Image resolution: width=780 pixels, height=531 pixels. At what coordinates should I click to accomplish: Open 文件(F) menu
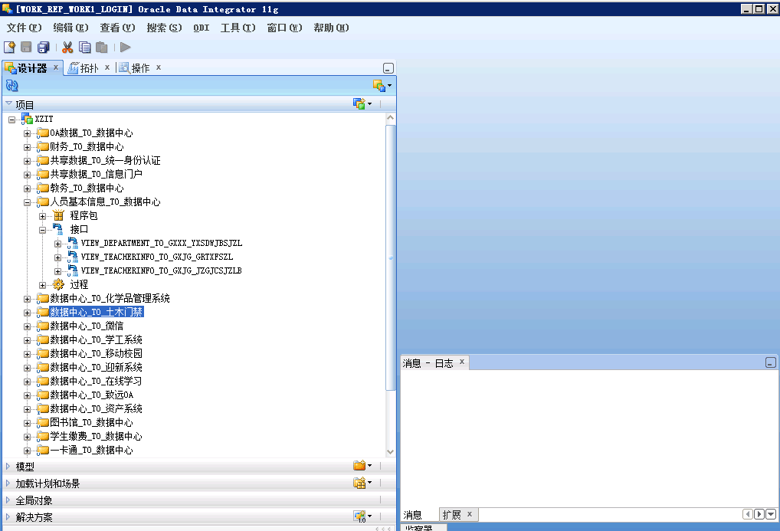click(x=24, y=28)
